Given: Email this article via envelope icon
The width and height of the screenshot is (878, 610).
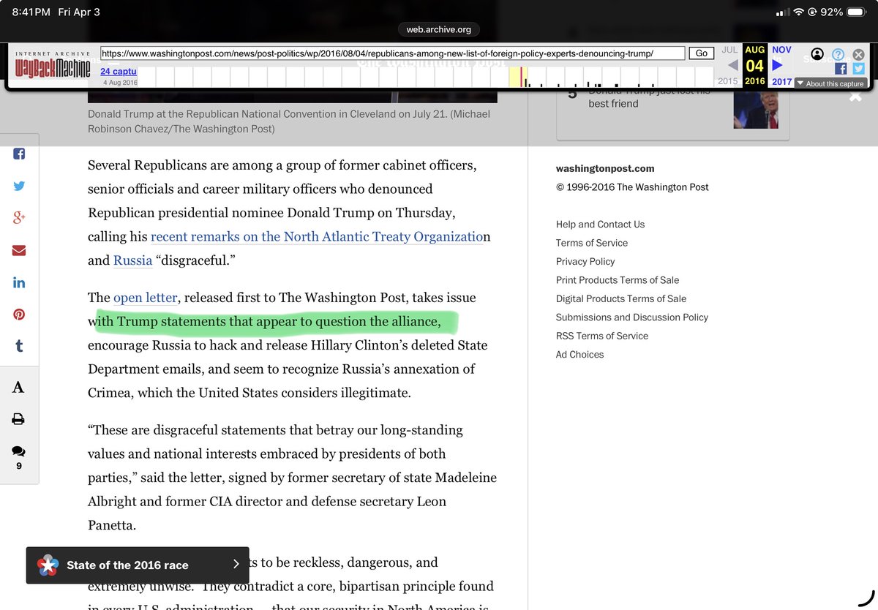Looking at the screenshot, I should [x=19, y=250].
